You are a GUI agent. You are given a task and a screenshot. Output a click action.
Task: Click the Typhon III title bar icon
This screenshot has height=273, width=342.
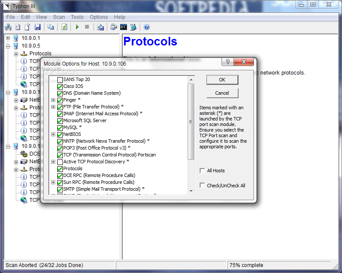pos(7,6)
